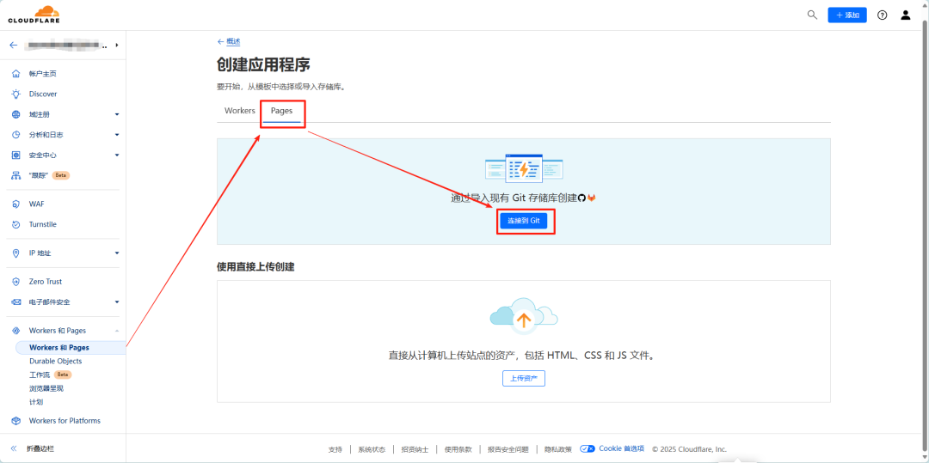Screen dimensions: 929x463
Task: Click the Turnstile sidebar label
Action: click(x=43, y=225)
